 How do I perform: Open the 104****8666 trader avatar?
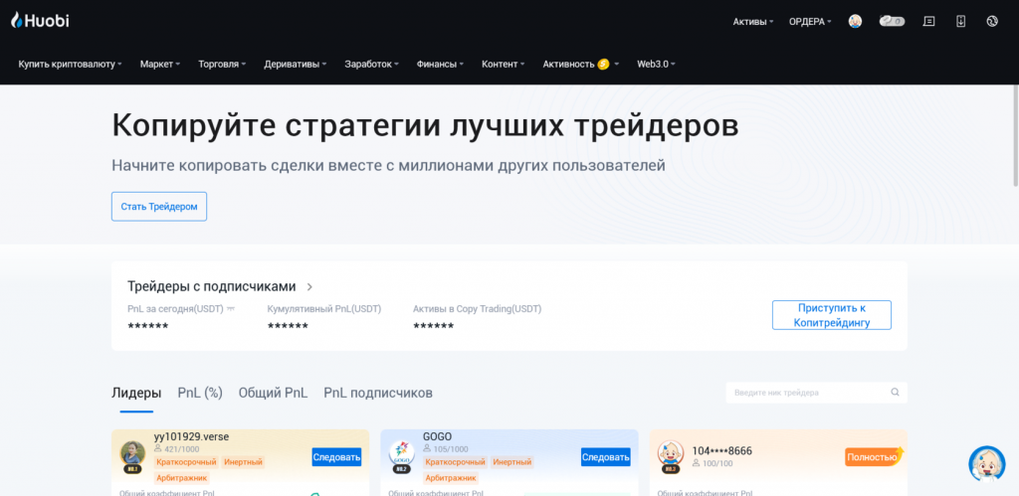pos(670,453)
